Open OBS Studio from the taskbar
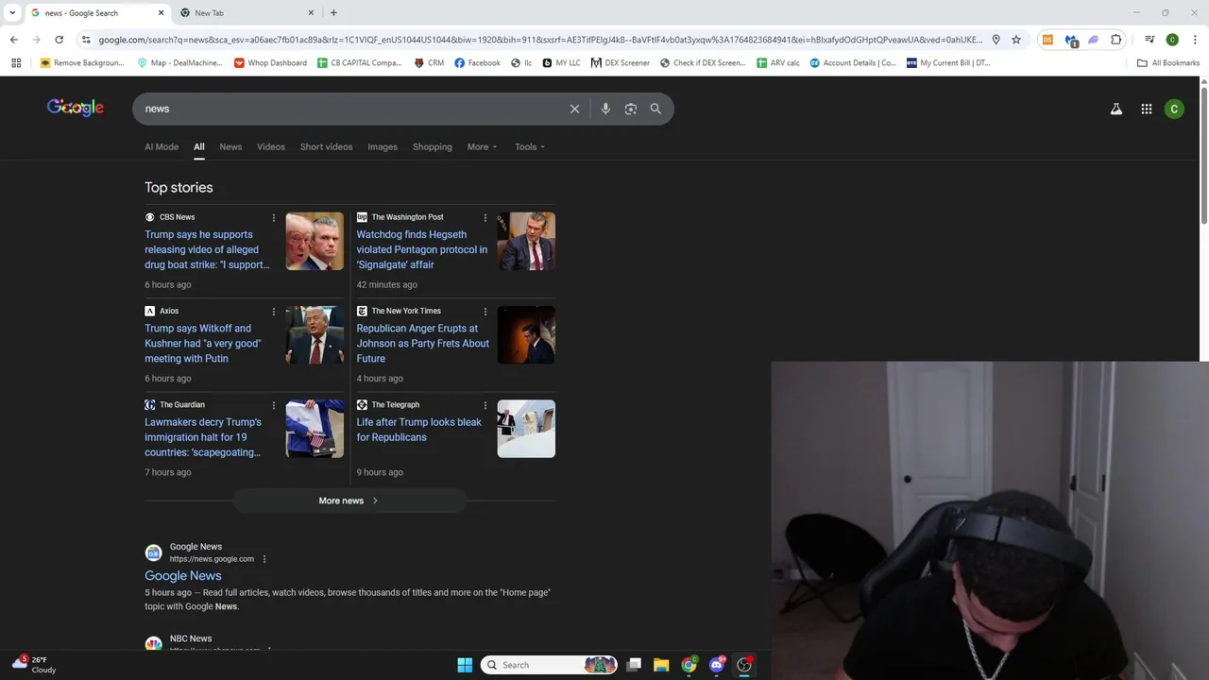 [x=744, y=665]
